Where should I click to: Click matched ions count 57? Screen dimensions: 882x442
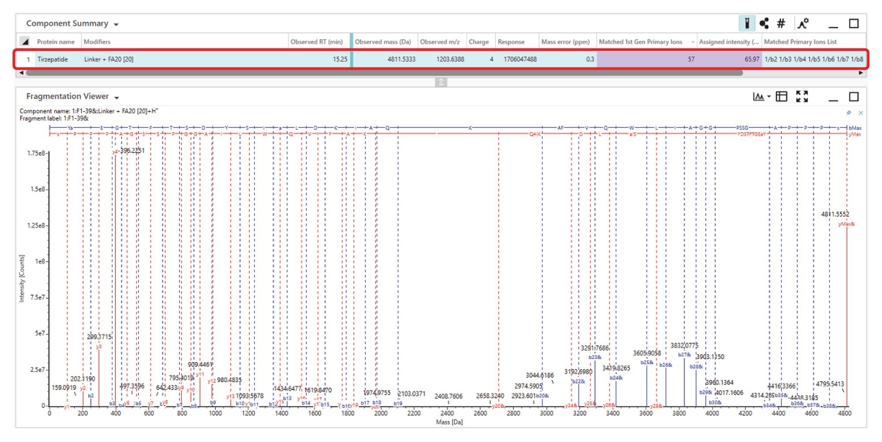coord(691,59)
